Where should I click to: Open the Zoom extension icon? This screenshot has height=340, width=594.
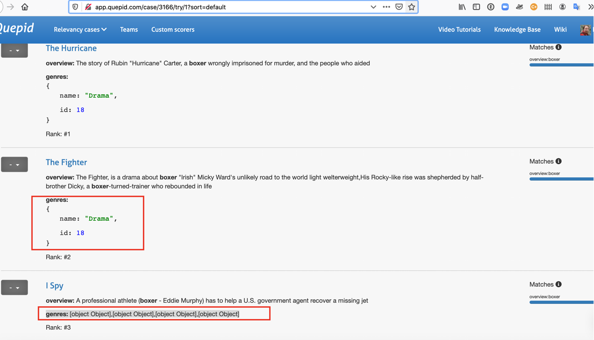(505, 7)
